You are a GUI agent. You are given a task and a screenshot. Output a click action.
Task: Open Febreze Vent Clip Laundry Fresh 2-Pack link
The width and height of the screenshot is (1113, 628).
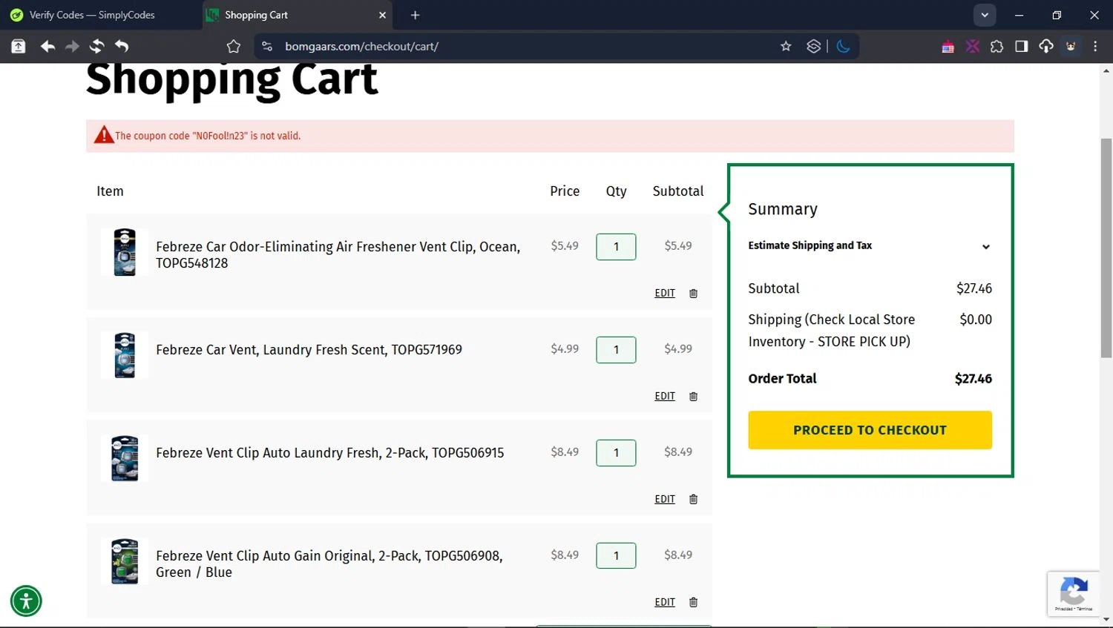329,453
